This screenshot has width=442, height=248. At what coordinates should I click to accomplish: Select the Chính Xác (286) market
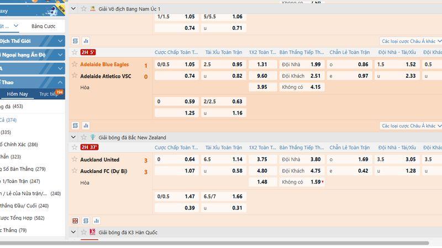19,144
